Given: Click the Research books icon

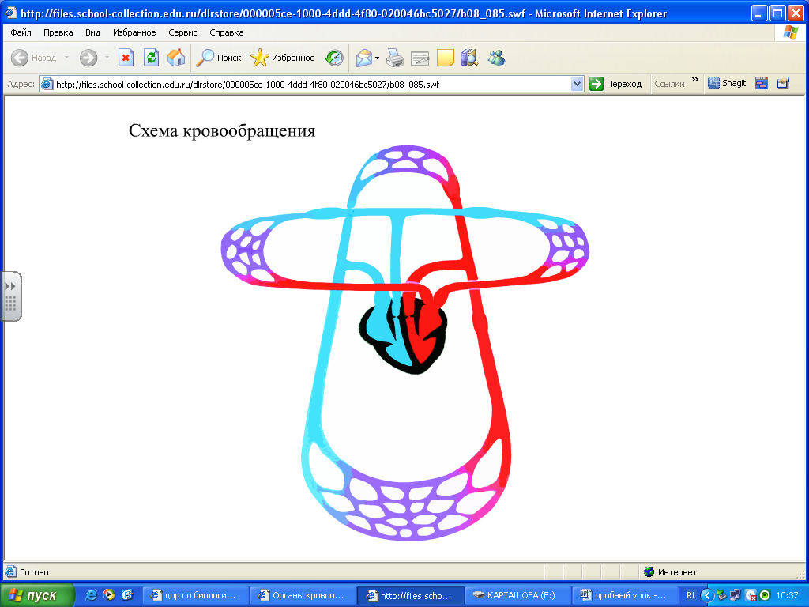Looking at the screenshot, I should coord(469,58).
